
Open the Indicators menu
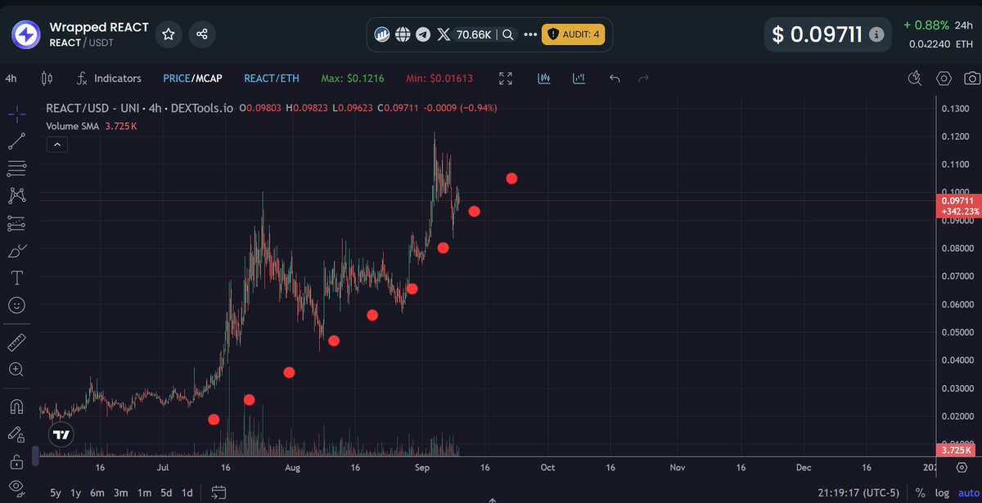[x=109, y=79]
